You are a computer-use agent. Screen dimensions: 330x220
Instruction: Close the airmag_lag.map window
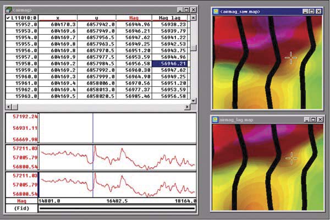[320, 119]
